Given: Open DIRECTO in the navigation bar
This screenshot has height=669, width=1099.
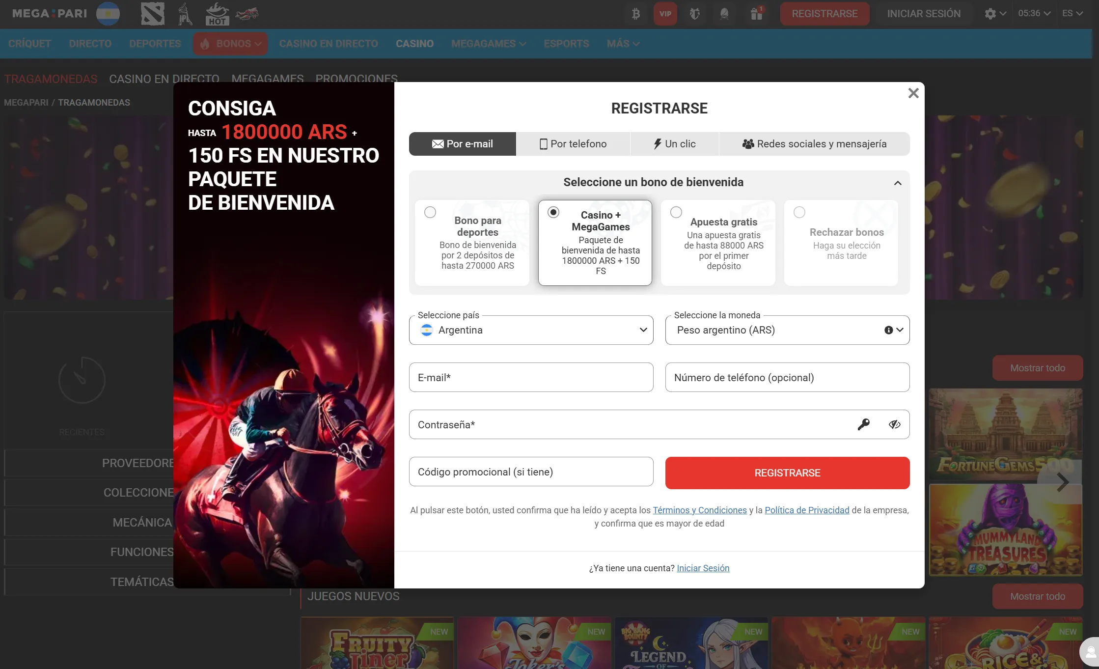Looking at the screenshot, I should click(90, 44).
